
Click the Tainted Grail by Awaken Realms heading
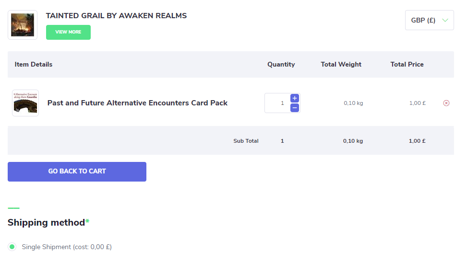point(116,16)
